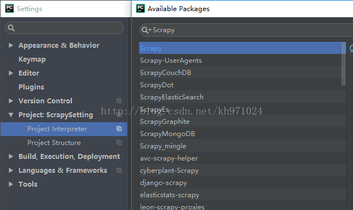Open Build, Execution, Deployment settings

click(69, 156)
